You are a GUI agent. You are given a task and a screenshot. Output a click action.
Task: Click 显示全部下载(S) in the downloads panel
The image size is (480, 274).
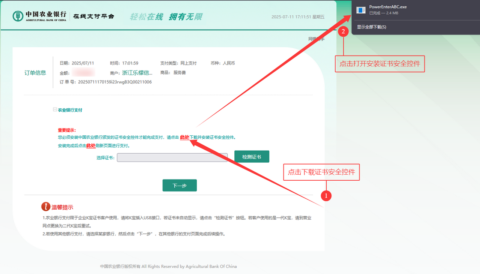click(x=372, y=27)
